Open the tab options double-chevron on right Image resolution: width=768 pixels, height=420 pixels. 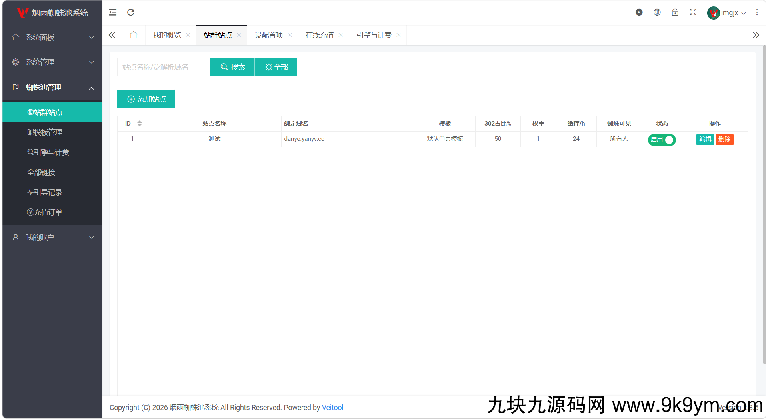click(x=756, y=35)
